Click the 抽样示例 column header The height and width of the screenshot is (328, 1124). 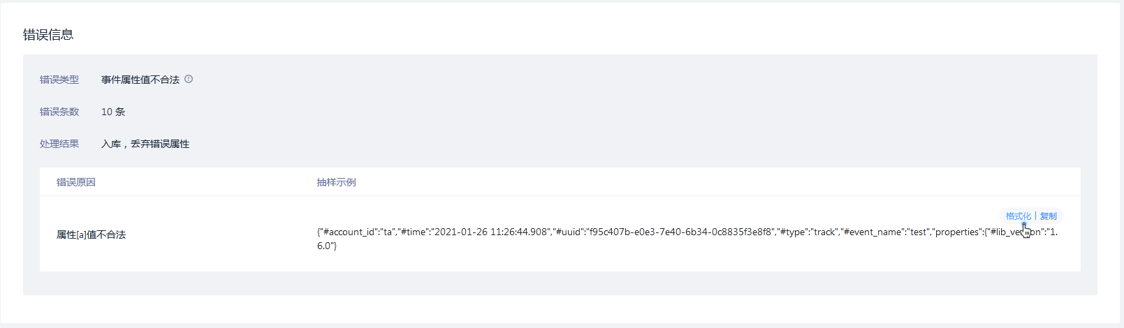pyautogui.click(x=337, y=182)
